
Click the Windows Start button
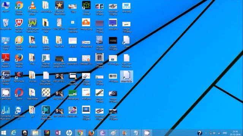coord(3,133)
